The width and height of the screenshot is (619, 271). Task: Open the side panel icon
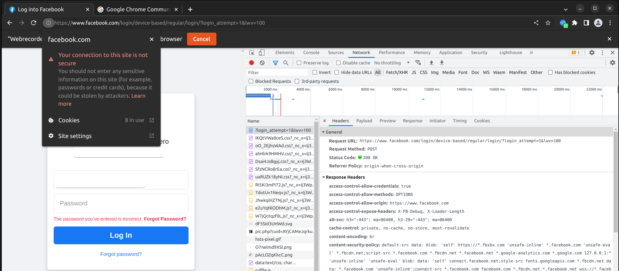[x=586, y=23]
